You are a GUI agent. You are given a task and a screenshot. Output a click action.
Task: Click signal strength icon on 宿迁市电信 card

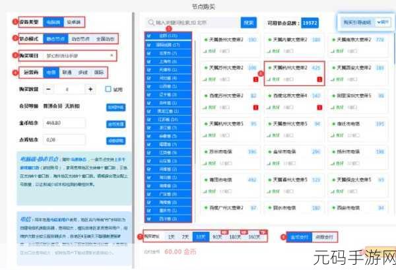tap(333, 135)
